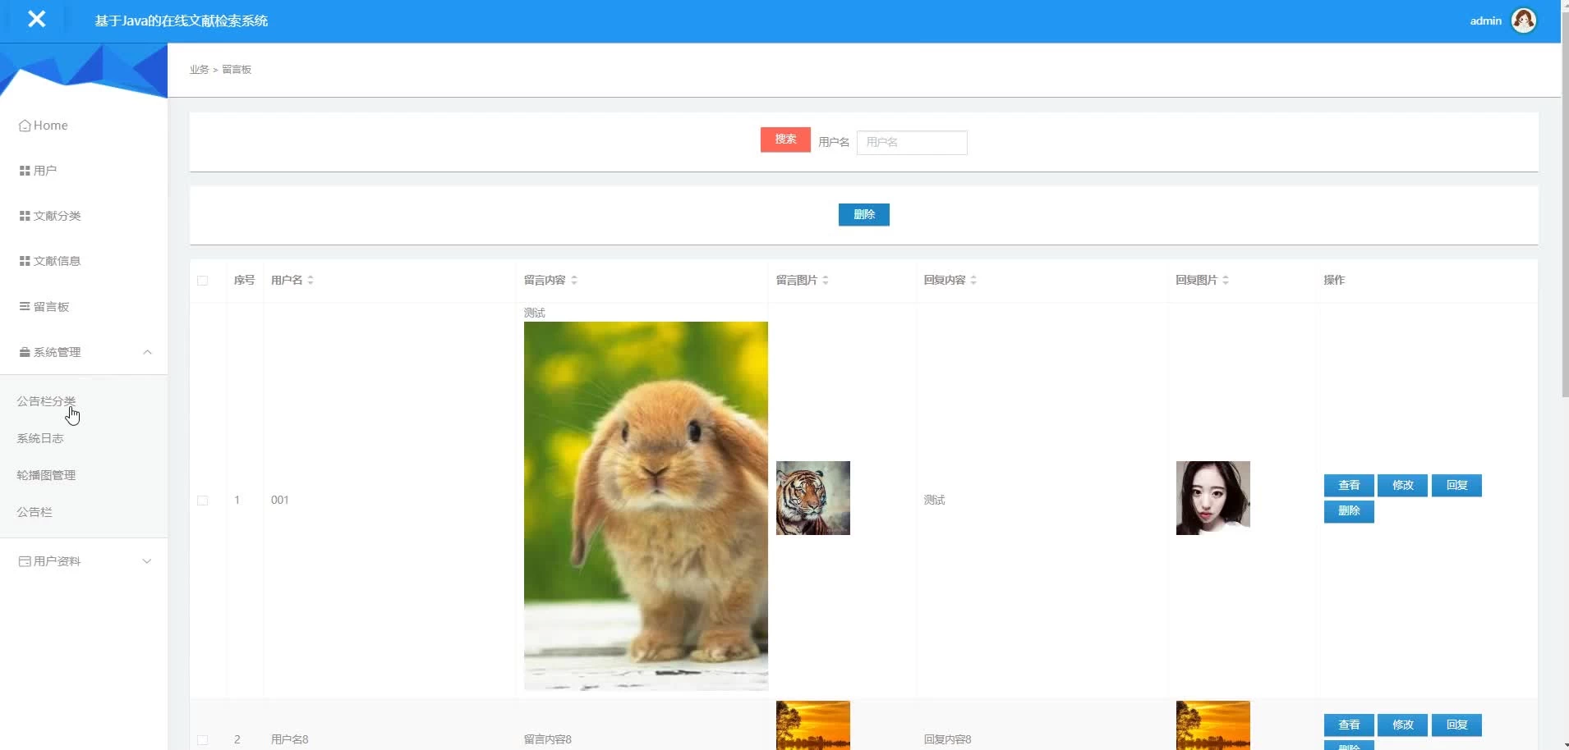
Task: Open 系统日志 in sidebar
Action: [40, 438]
